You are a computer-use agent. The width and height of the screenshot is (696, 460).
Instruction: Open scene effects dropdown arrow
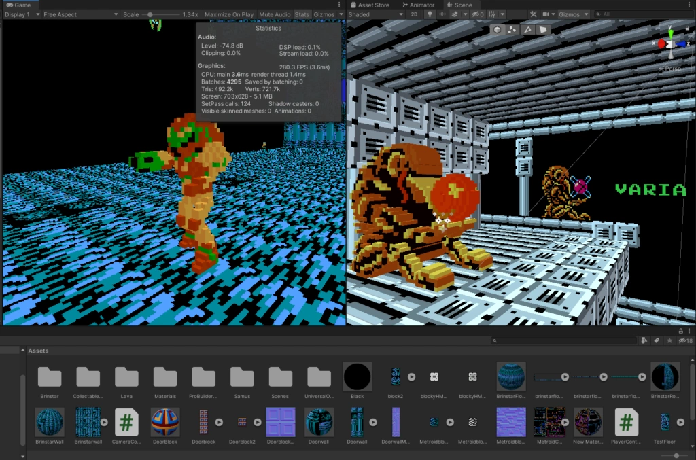point(465,14)
